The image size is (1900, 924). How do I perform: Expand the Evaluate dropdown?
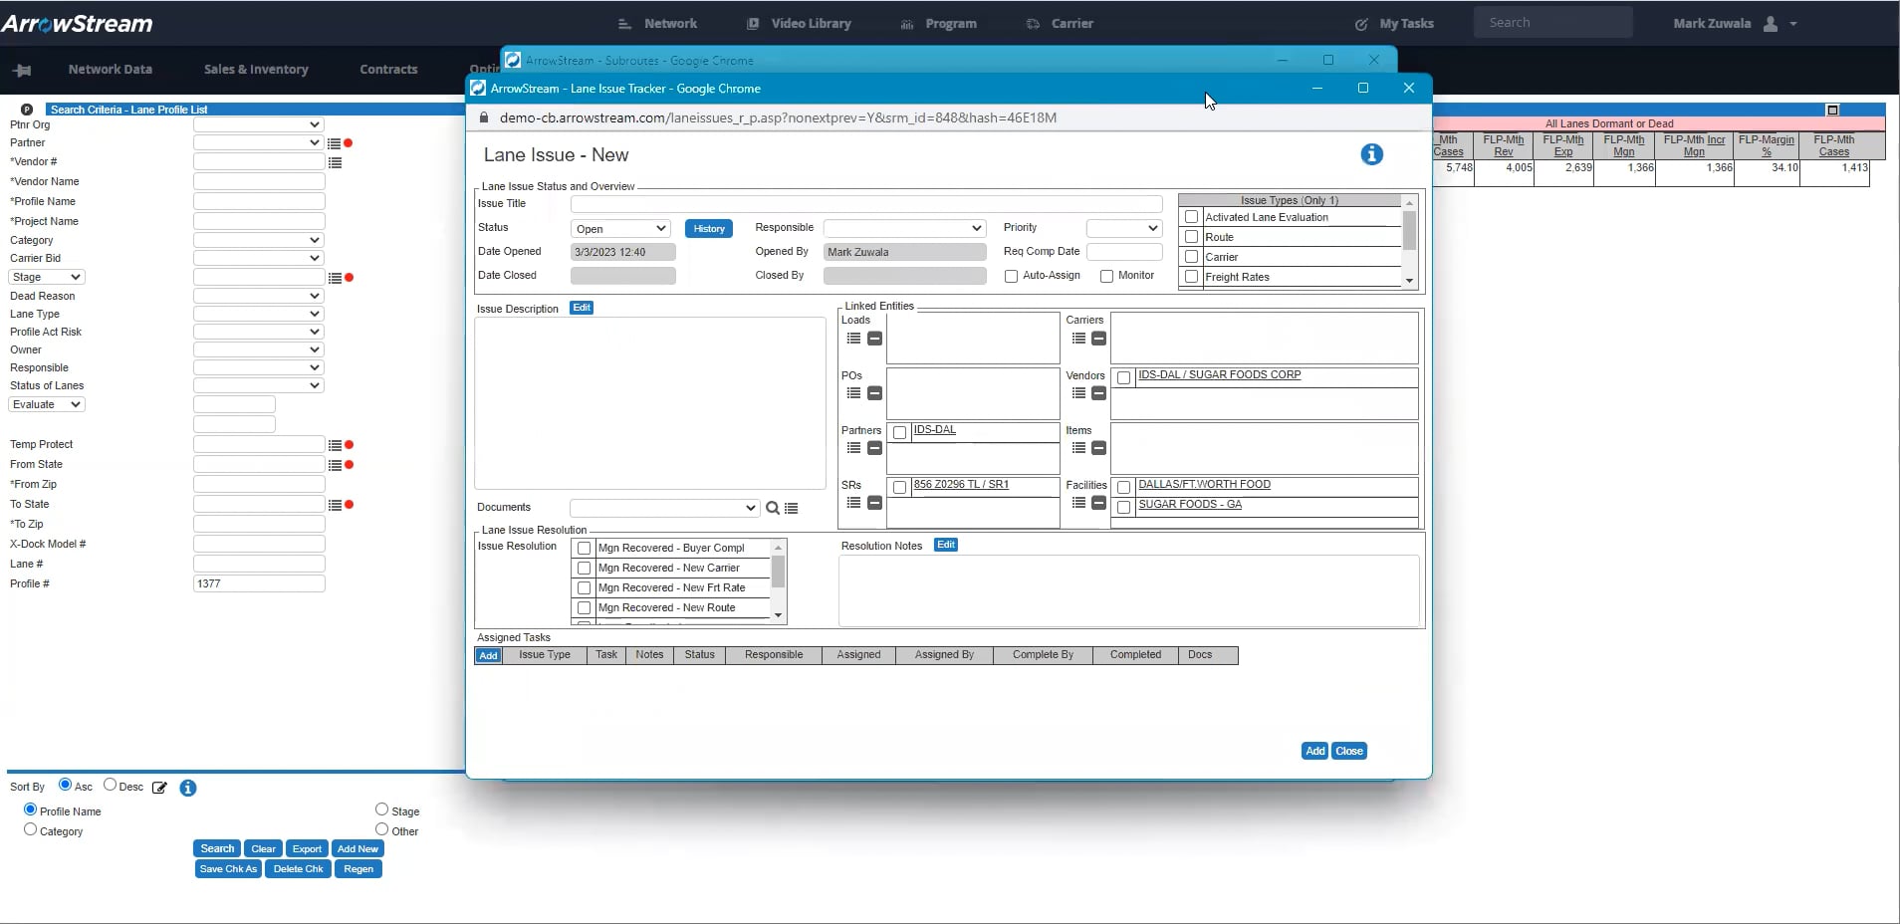(x=47, y=404)
